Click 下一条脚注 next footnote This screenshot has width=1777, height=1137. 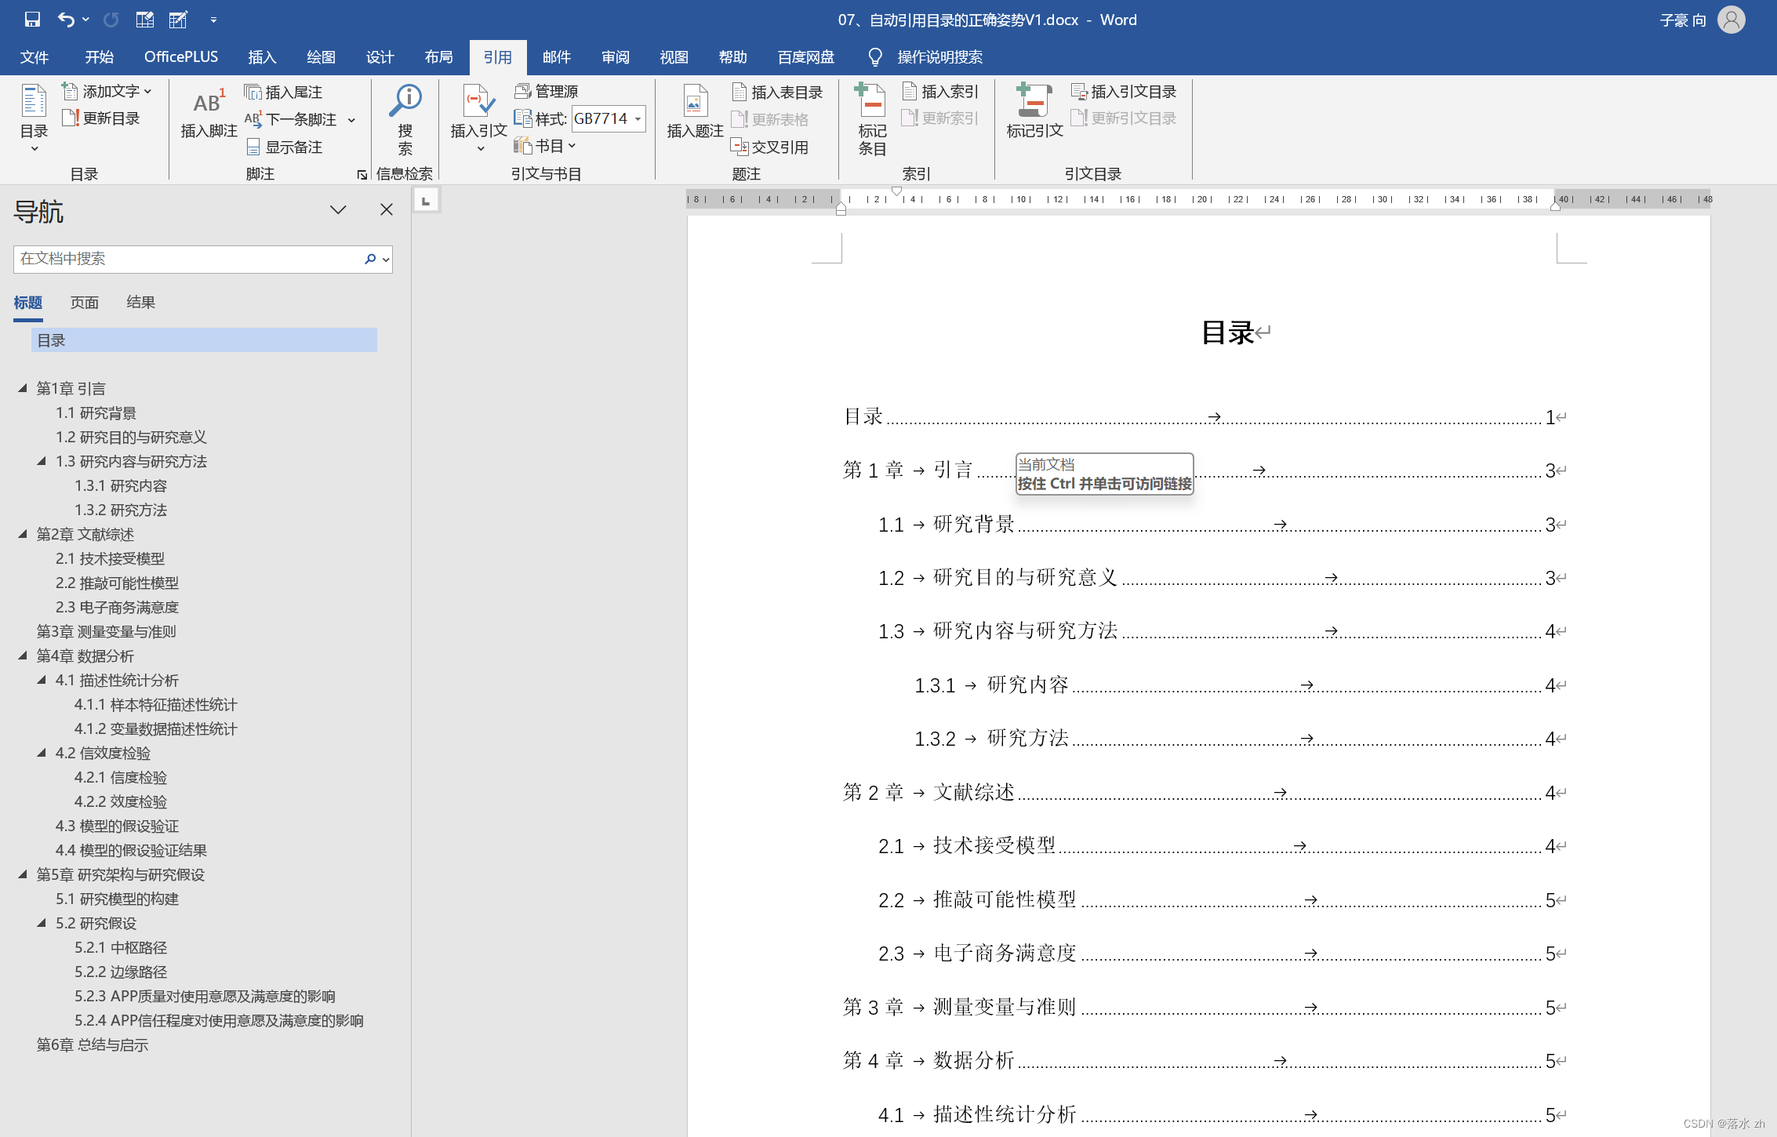(x=291, y=119)
